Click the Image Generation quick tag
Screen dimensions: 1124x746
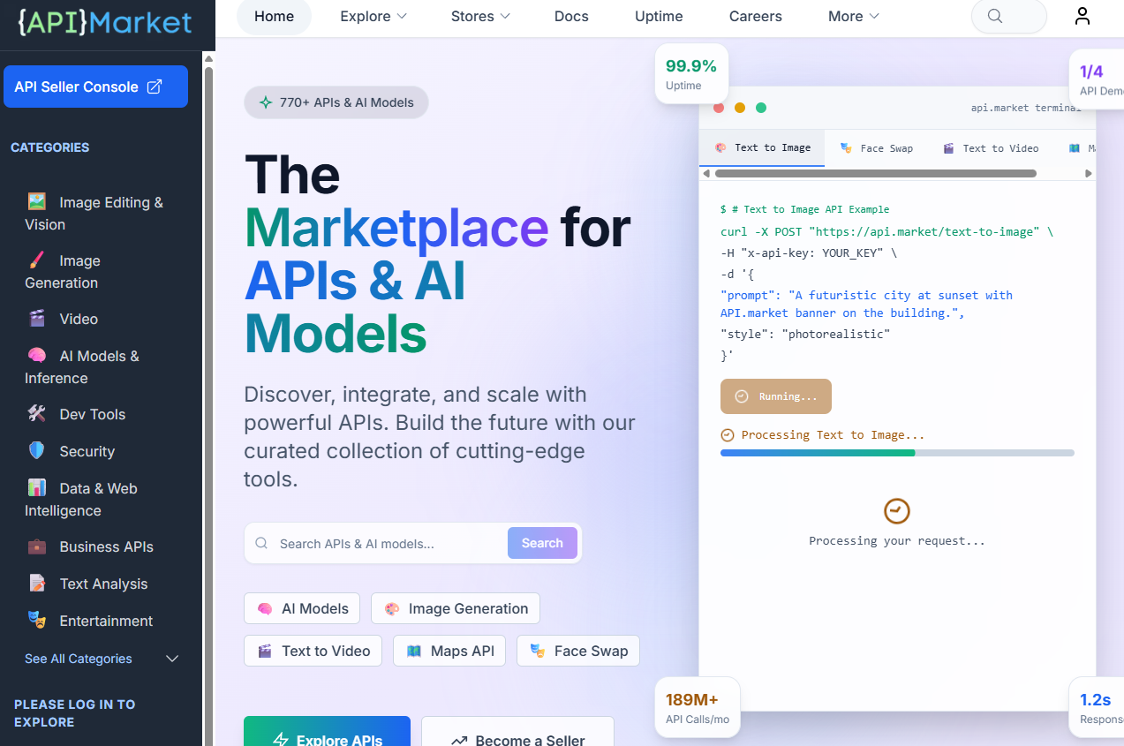point(456,608)
